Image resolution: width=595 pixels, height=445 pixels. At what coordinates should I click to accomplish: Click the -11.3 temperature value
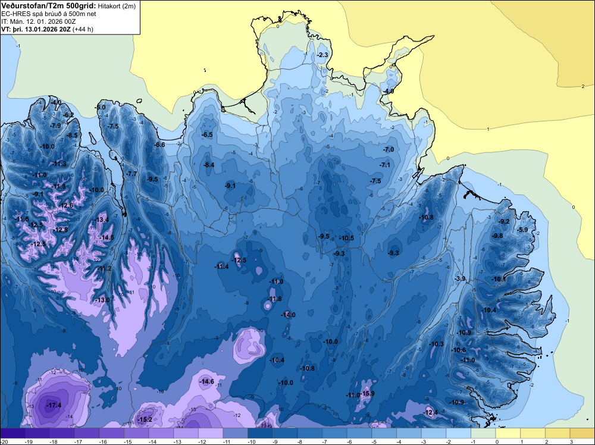(x=59, y=164)
